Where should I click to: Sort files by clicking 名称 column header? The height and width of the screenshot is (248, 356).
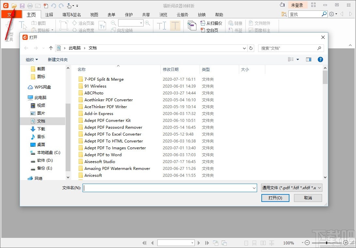pyautogui.click(x=82, y=69)
